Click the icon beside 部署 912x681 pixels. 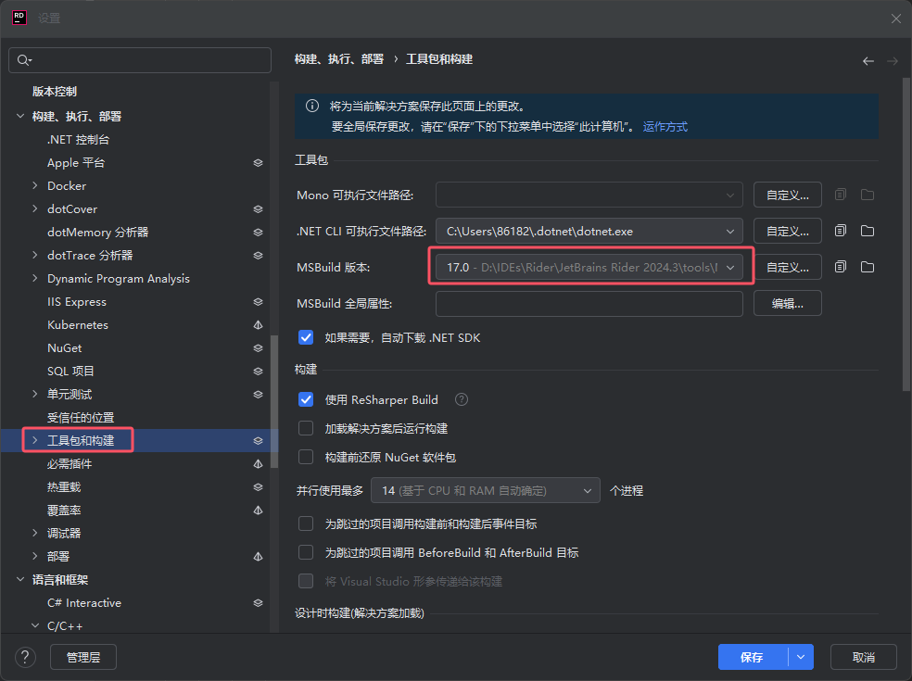tap(258, 557)
